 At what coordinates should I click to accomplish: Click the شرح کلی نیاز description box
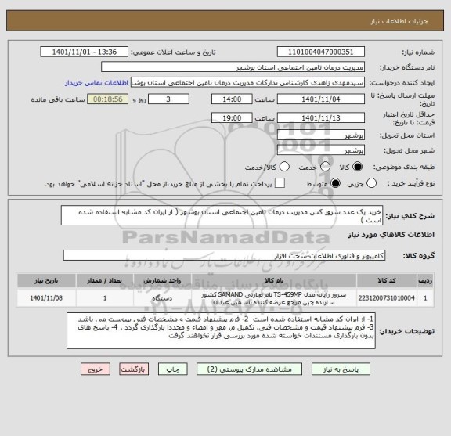pos(222,216)
